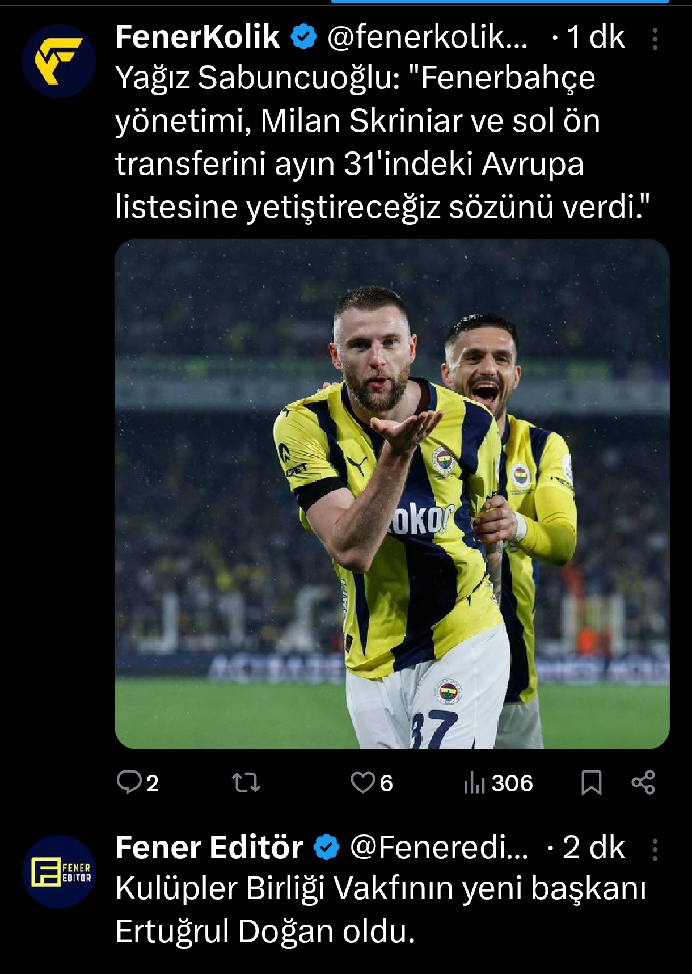Open the FenerKolik display name
This screenshot has height=974, width=692.
click(x=197, y=37)
